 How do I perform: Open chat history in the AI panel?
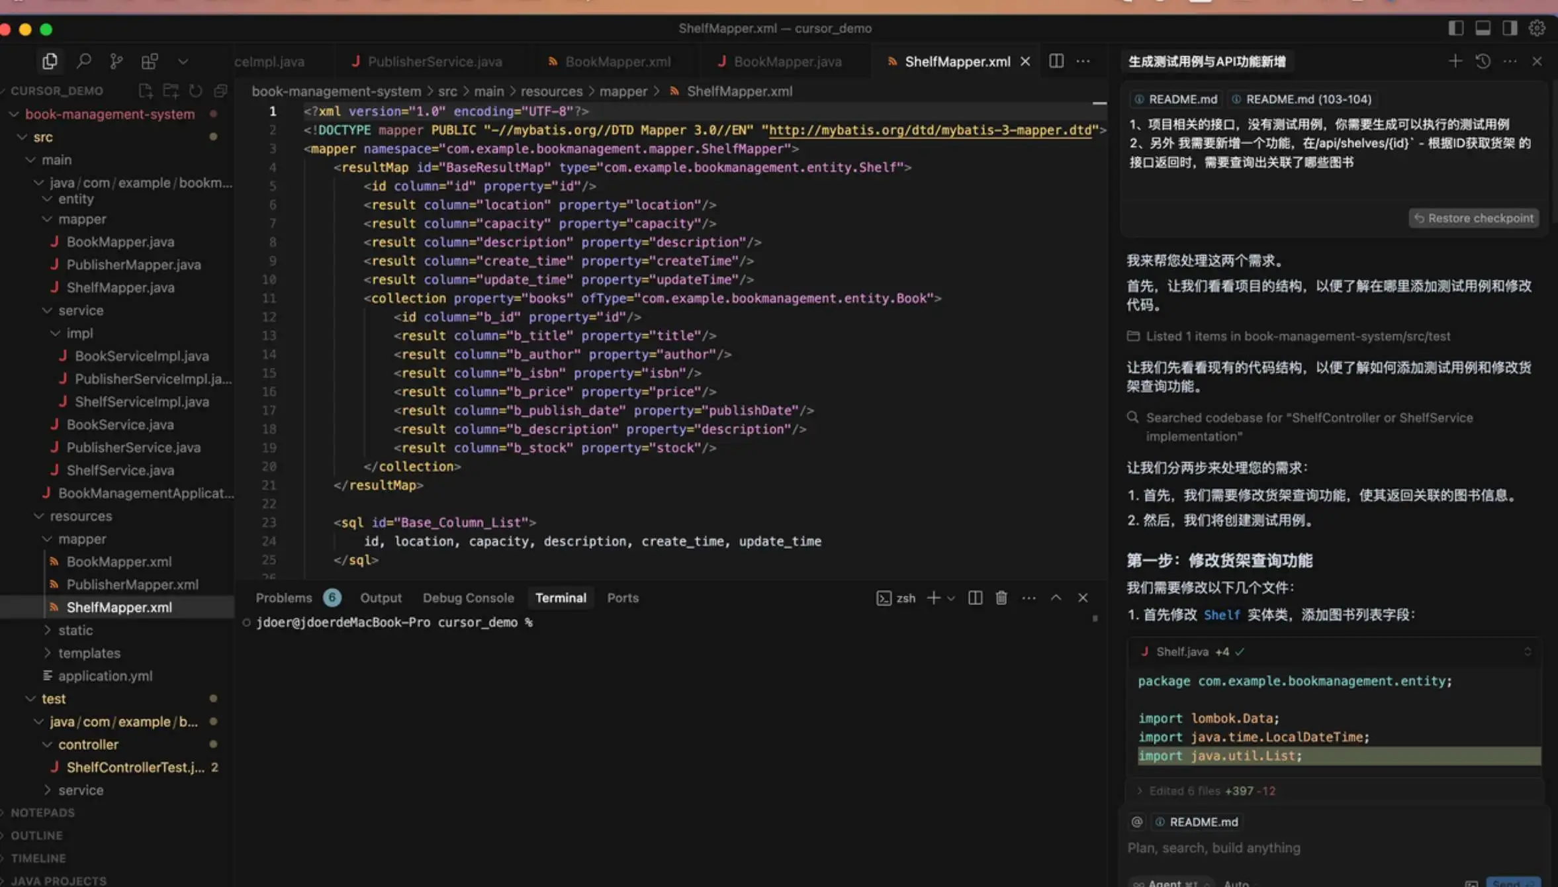click(1483, 61)
